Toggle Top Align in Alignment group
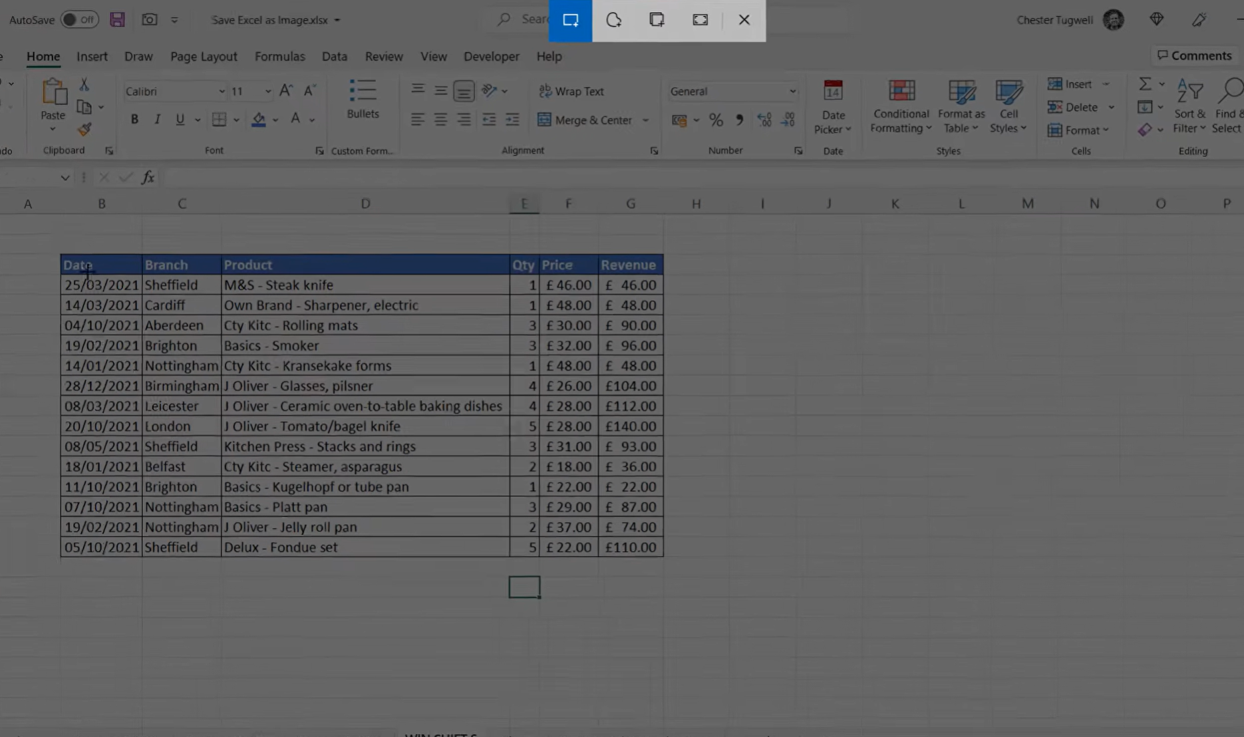Image resolution: width=1244 pixels, height=737 pixels. [x=418, y=90]
